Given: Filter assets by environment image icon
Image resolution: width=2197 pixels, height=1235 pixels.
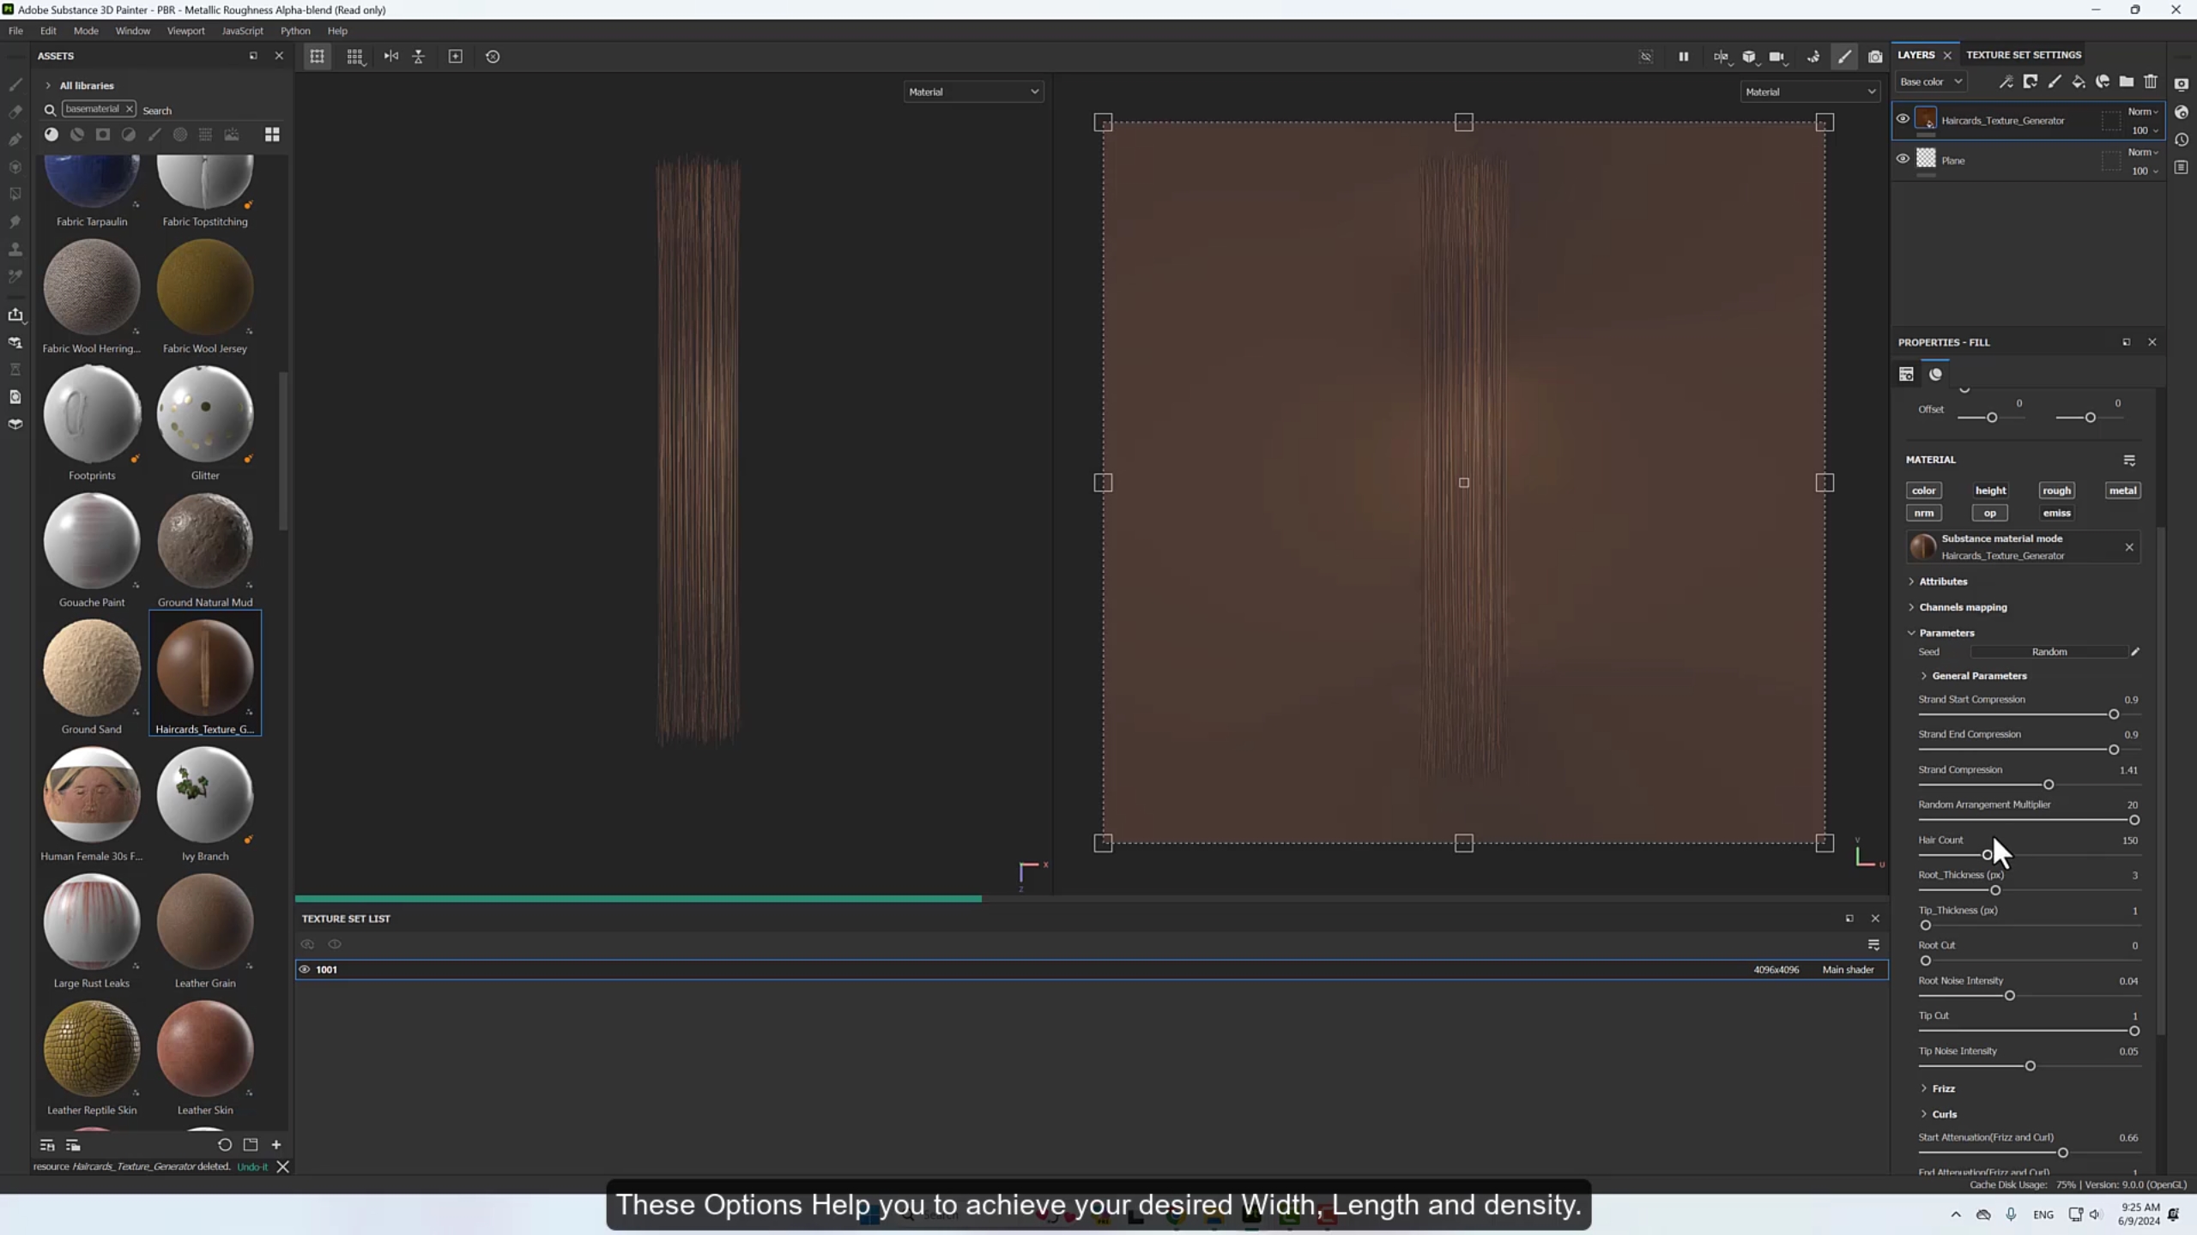Looking at the screenshot, I should pyautogui.click(x=232, y=135).
